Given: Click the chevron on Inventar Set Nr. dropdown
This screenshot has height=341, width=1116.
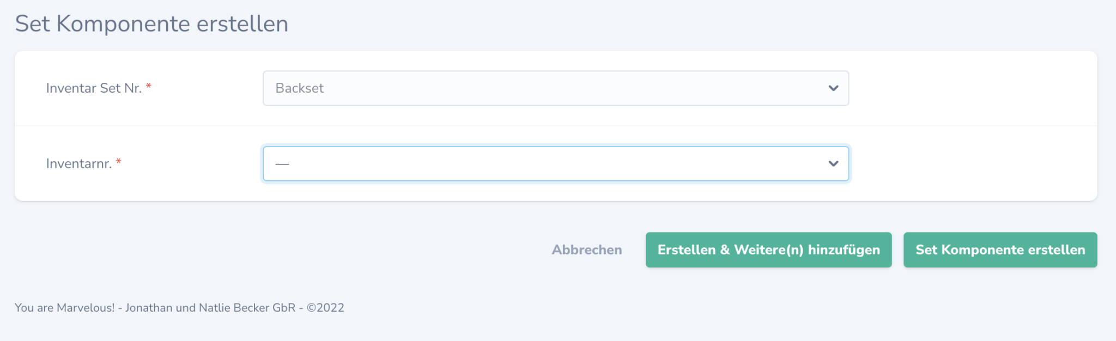Looking at the screenshot, I should 833,88.
